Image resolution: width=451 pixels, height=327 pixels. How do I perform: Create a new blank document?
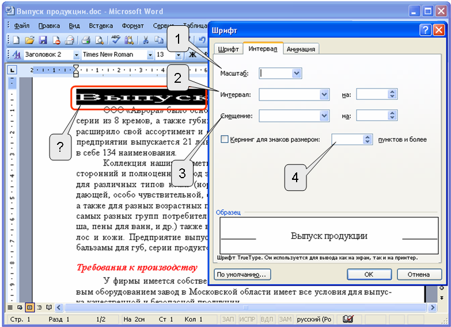(16, 40)
